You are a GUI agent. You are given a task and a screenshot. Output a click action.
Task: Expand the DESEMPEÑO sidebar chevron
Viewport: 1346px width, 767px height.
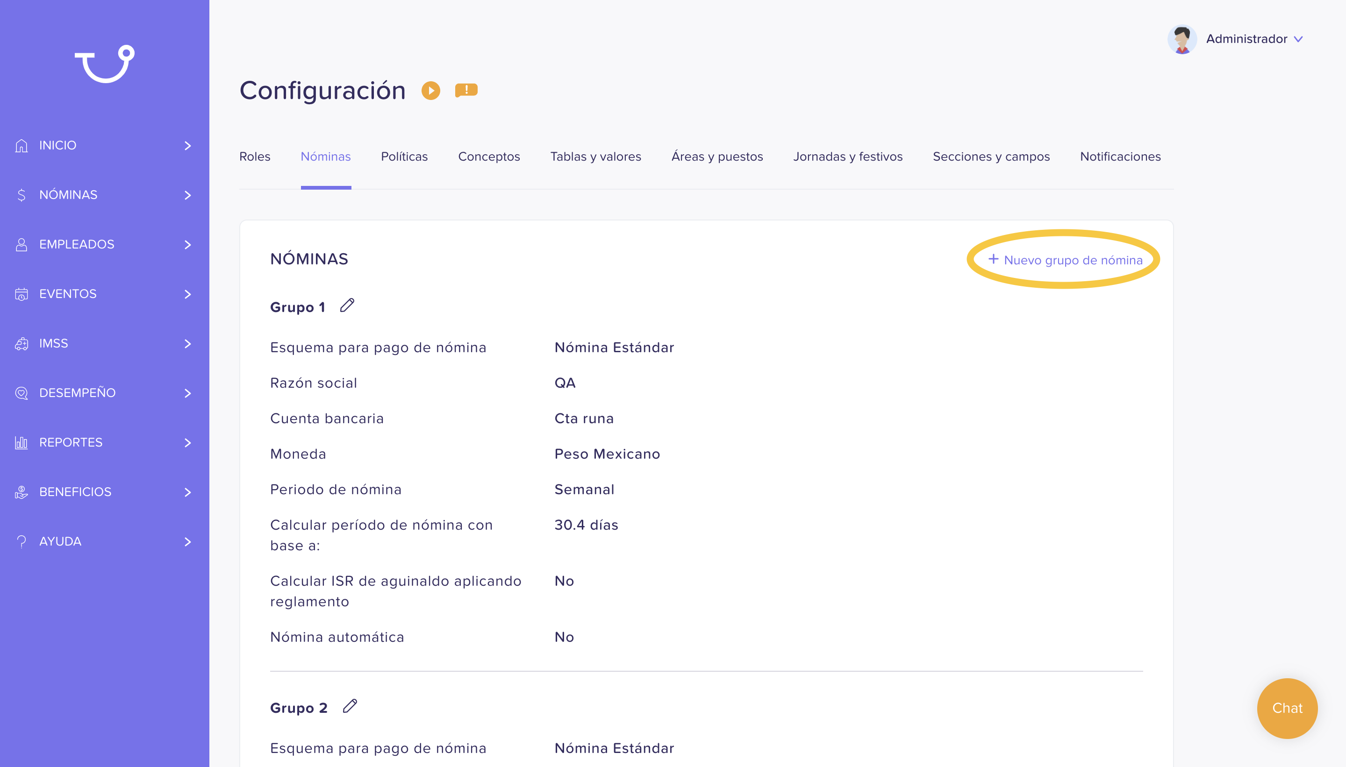click(x=187, y=393)
